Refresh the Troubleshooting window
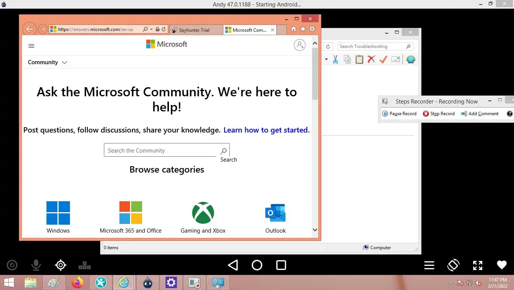 (328, 46)
